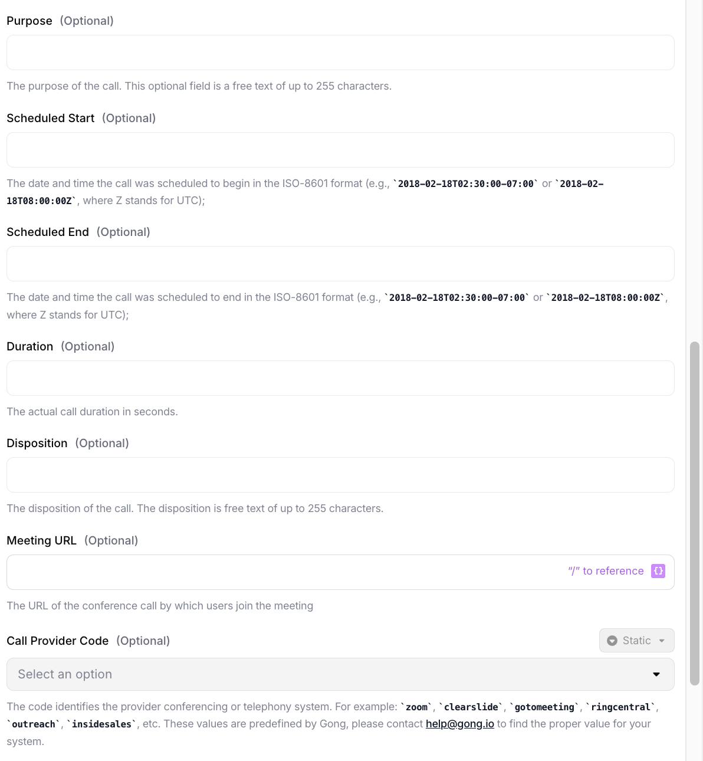Select the Scheduled End input field
The width and height of the screenshot is (703, 761).
coord(340,264)
